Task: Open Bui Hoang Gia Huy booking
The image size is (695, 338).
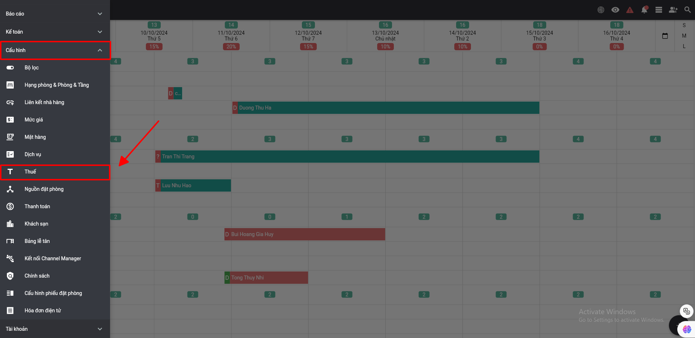Action: coord(305,234)
